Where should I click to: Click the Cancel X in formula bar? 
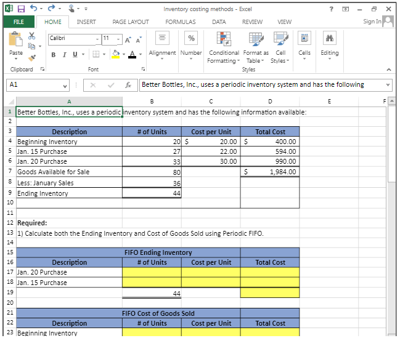pyautogui.click(x=93, y=85)
